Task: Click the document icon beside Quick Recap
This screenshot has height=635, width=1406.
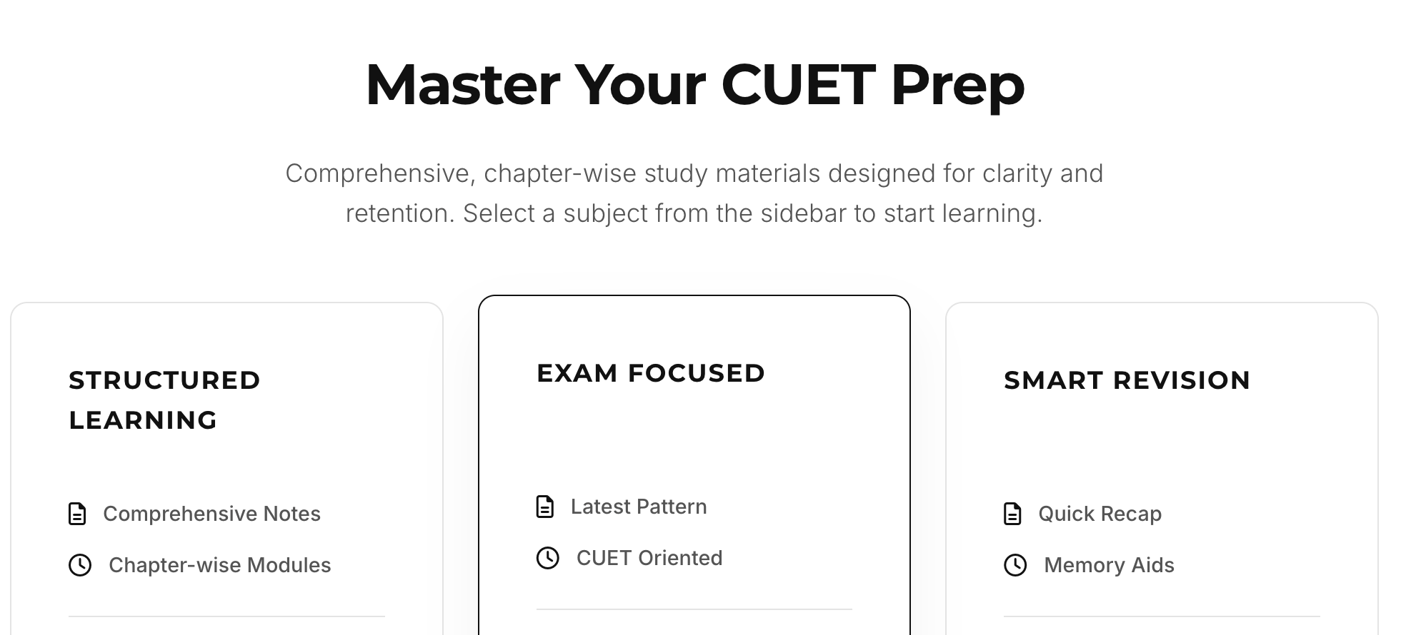Action: pyautogui.click(x=1012, y=513)
